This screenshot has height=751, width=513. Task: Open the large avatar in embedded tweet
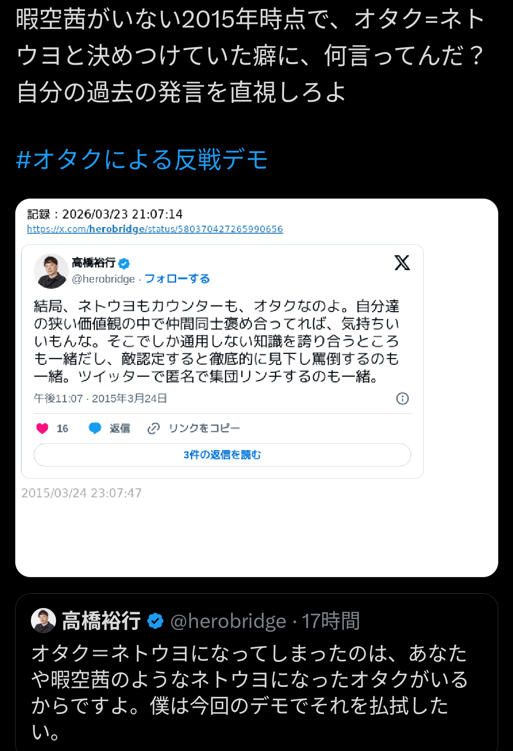click(x=51, y=271)
